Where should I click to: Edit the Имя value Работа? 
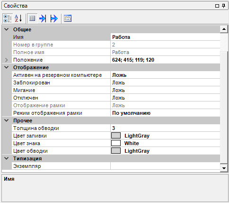coord(165,37)
